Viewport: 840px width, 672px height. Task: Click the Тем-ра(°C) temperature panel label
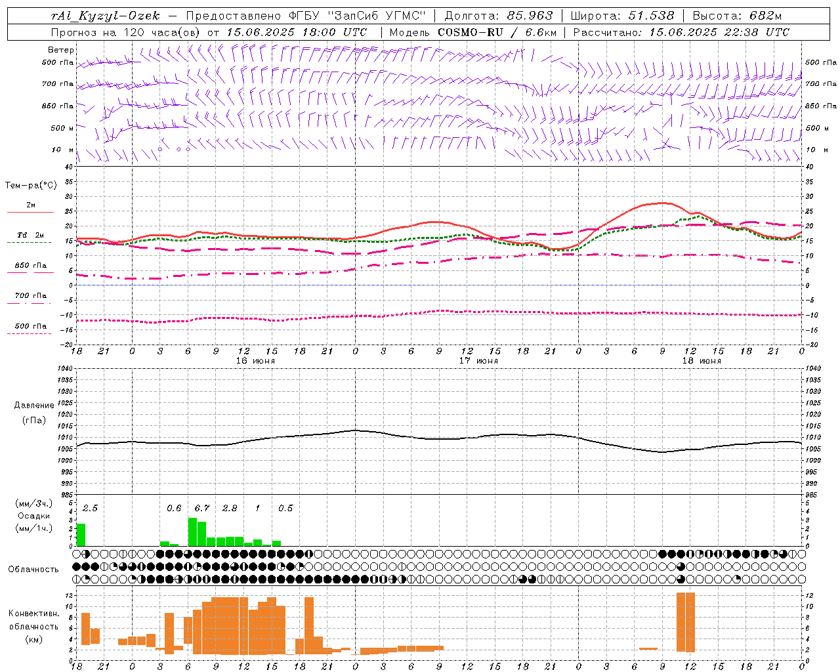(x=31, y=186)
